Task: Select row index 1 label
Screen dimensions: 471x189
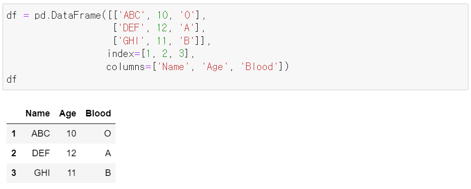Action: tap(14, 134)
